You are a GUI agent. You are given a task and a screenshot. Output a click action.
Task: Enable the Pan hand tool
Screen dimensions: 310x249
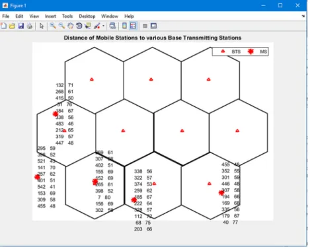coord(70,26)
